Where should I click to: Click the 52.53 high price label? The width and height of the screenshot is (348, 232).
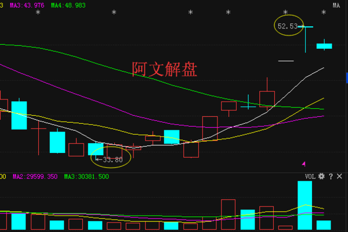point(288,26)
